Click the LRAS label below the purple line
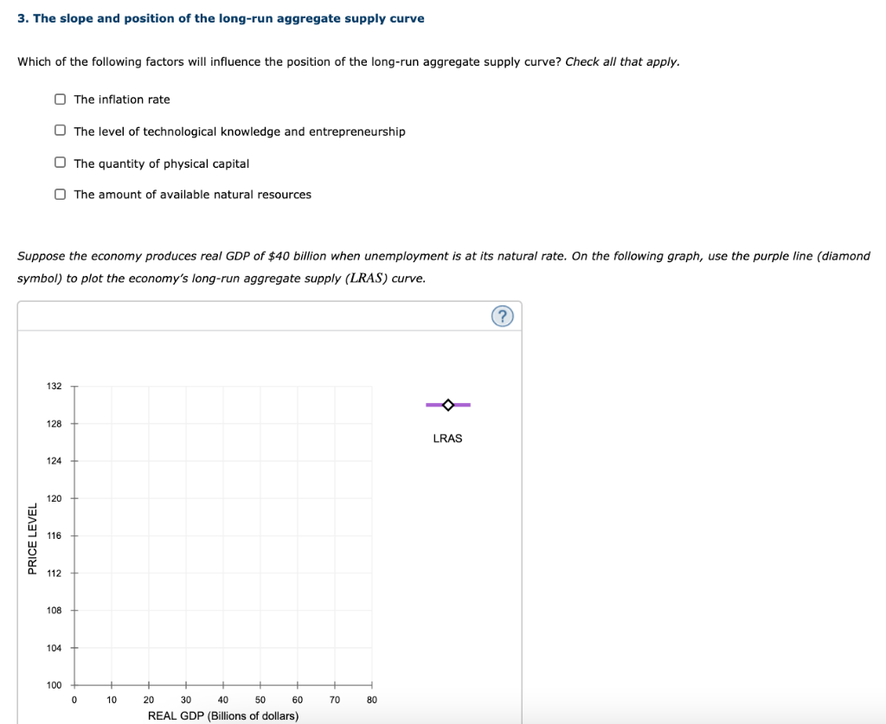Screen dimensions: 886x724 [x=446, y=438]
